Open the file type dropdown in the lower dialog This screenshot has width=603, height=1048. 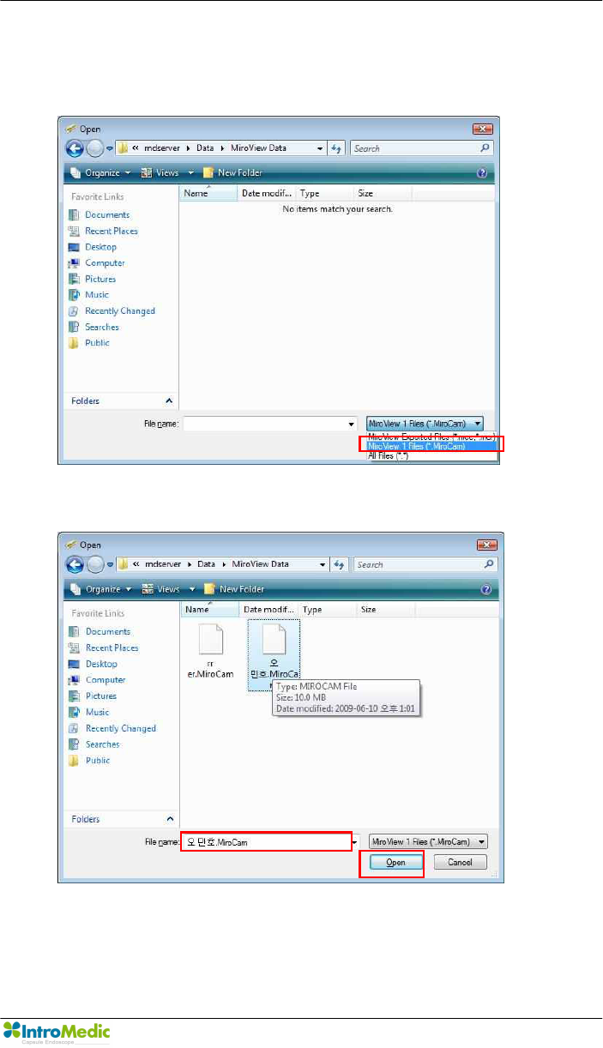428,842
